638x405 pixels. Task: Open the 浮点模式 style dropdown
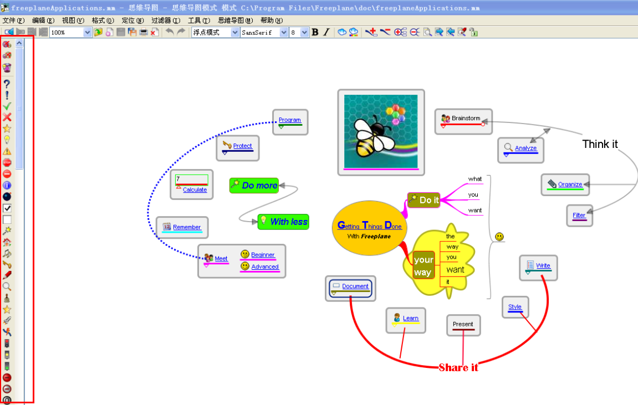[235, 33]
